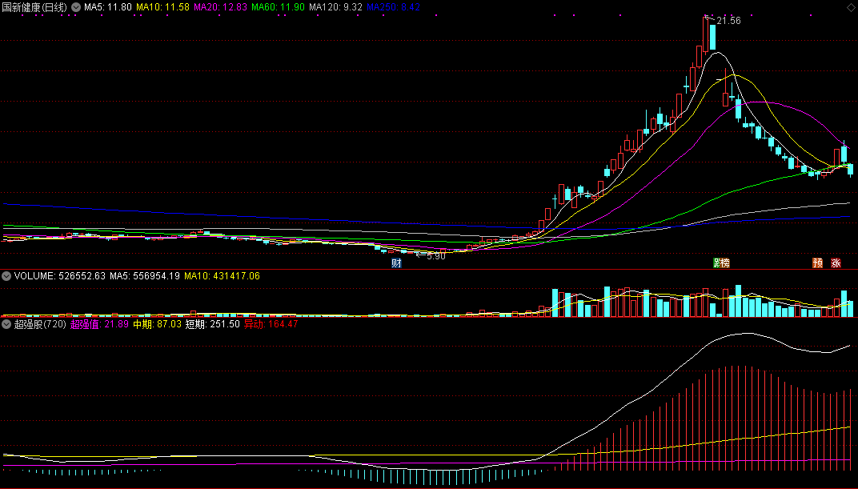Open the 财 financial report marker
This screenshot has width=858, height=489.
point(396,263)
